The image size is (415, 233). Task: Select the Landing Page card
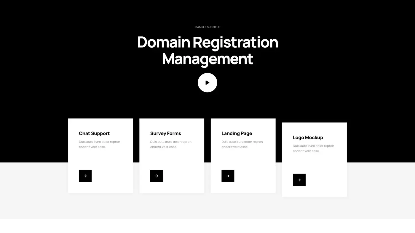click(x=243, y=155)
